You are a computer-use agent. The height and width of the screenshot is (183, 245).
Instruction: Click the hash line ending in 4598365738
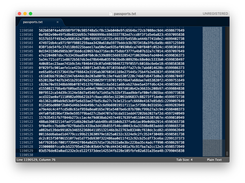click(111, 122)
